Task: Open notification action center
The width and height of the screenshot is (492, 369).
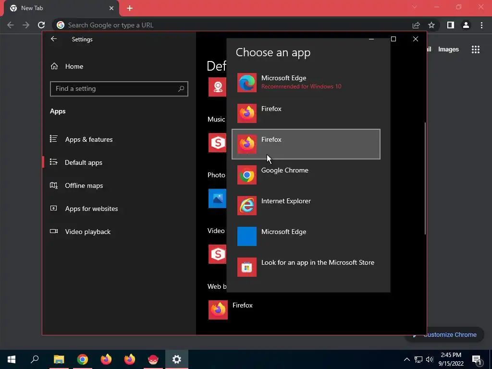Action: [477, 359]
